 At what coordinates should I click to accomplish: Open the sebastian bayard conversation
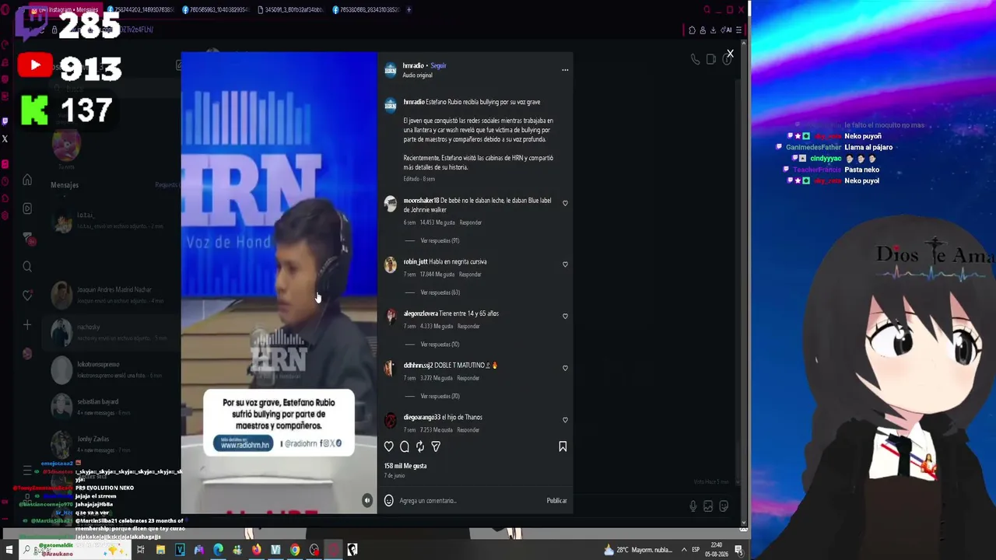(110, 407)
